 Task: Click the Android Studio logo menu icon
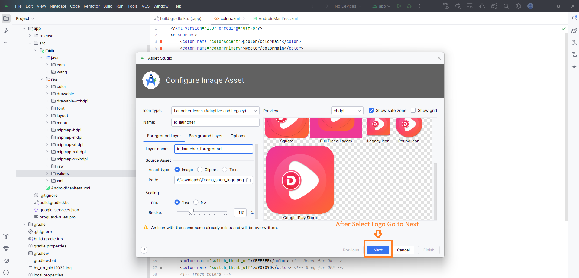point(6,6)
